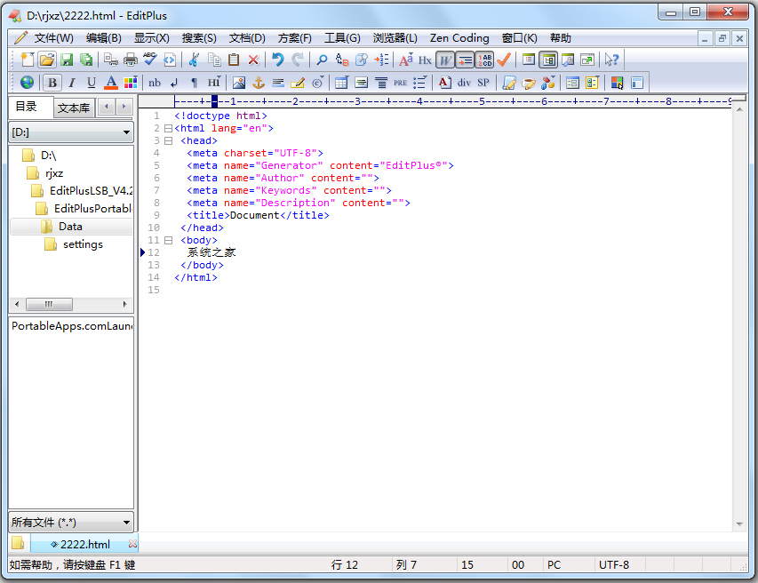Open the drive selection dropdown showing D:
This screenshot has height=583, width=758.
pyautogui.click(x=71, y=130)
